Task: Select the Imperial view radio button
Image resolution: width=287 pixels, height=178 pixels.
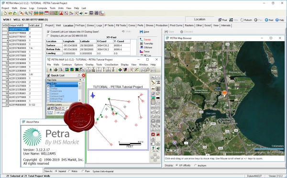Action: tap(56, 171)
